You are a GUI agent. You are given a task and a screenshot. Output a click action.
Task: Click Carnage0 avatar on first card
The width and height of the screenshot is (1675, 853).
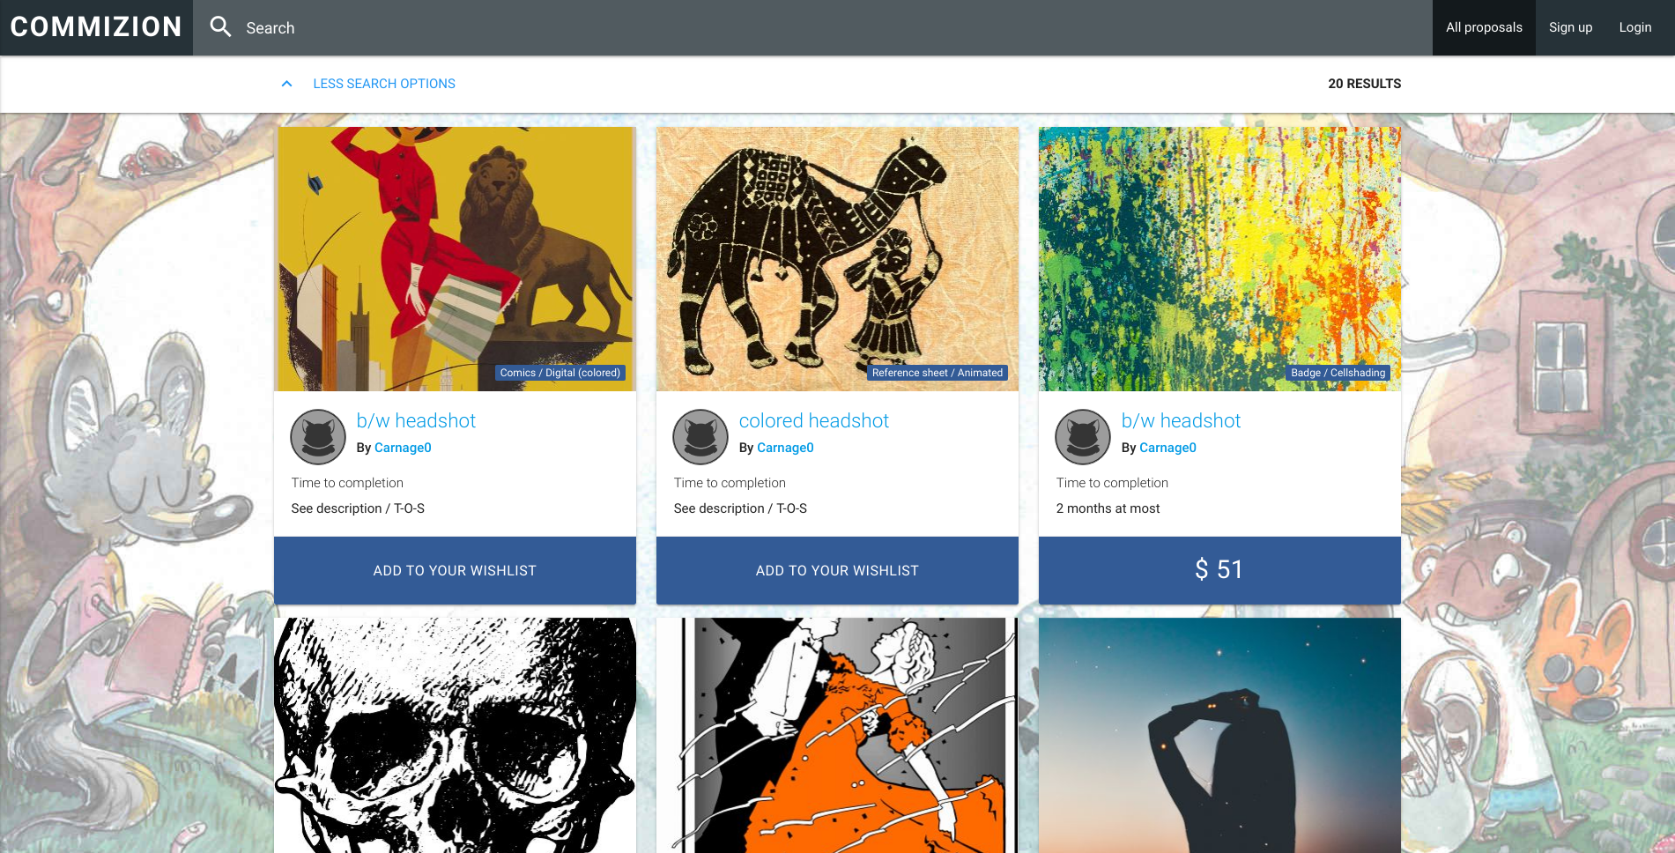pyautogui.click(x=318, y=437)
